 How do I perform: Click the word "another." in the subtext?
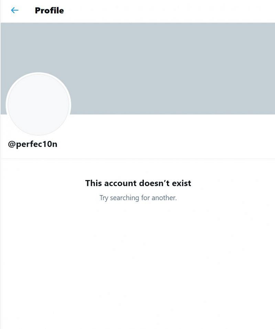pos(164,198)
